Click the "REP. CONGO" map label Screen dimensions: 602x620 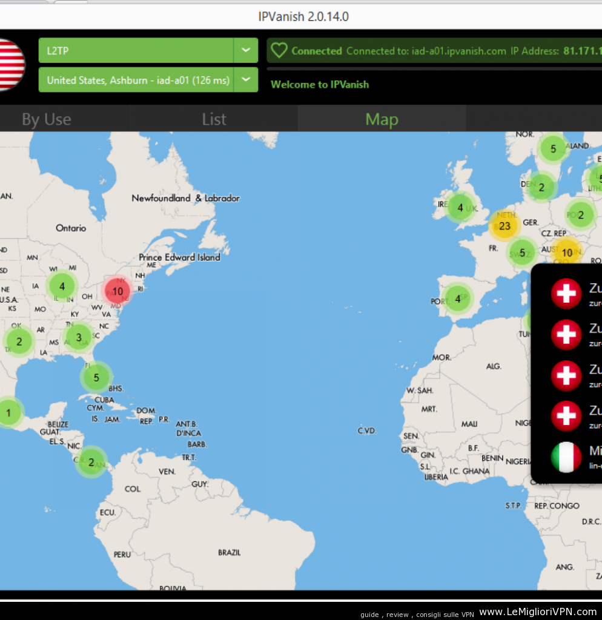(557, 506)
